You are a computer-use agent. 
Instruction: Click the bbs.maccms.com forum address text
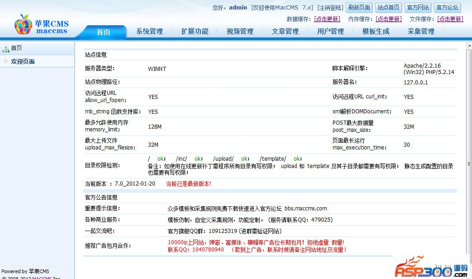[305, 209]
